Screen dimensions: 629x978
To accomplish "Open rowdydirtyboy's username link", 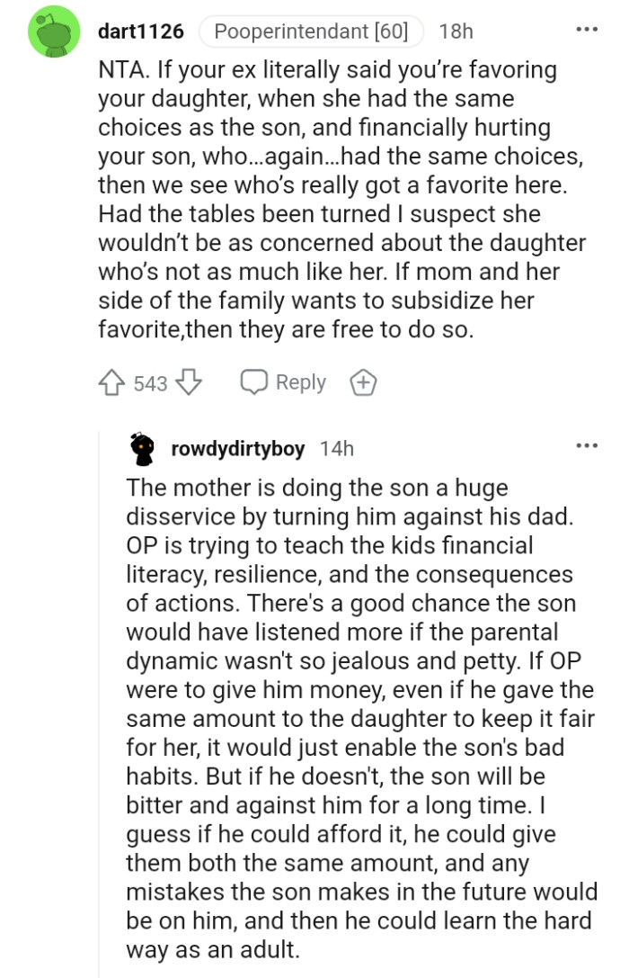I will pos(237,447).
